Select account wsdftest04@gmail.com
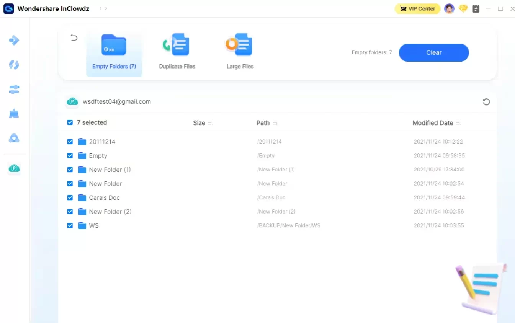The width and height of the screenshot is (515, 323). pyautogui.click(x=117, y=102)
